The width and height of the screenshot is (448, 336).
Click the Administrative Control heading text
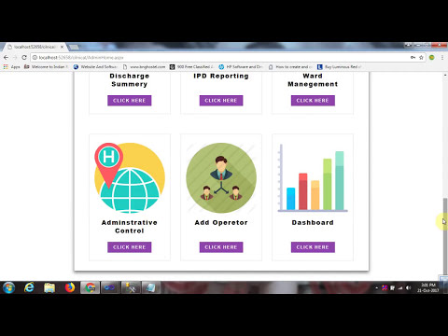pos(130,227)
